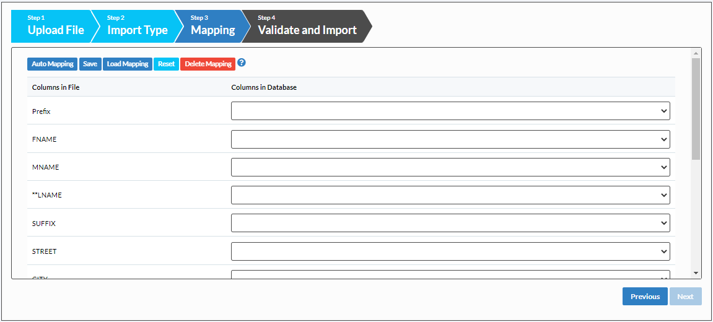713x322 pixels.
Task: Reset the column mapping
Action: point(167,64)
